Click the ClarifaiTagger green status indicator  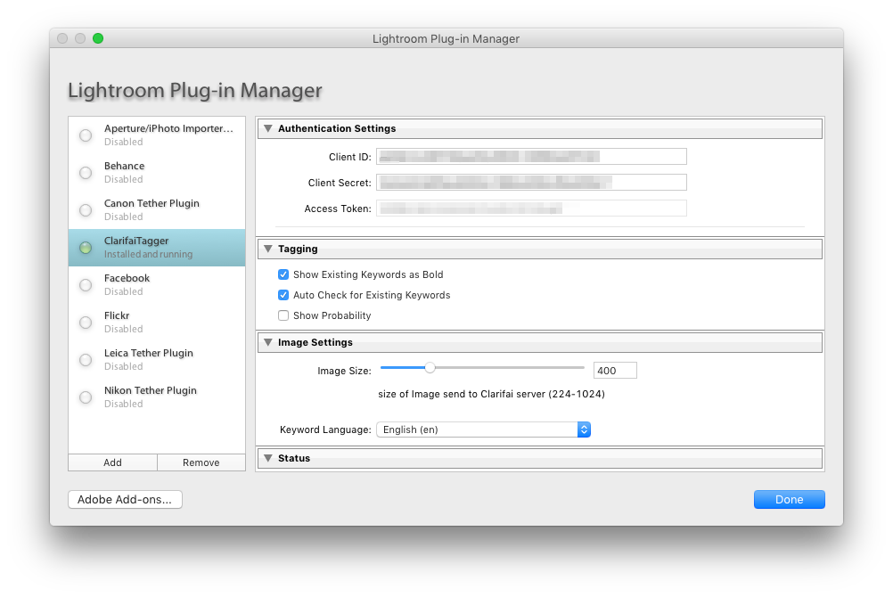point(86,248)
